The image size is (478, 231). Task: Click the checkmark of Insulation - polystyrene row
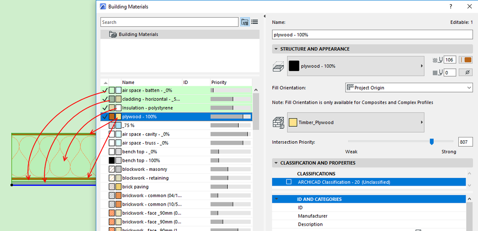coord(105,108)
